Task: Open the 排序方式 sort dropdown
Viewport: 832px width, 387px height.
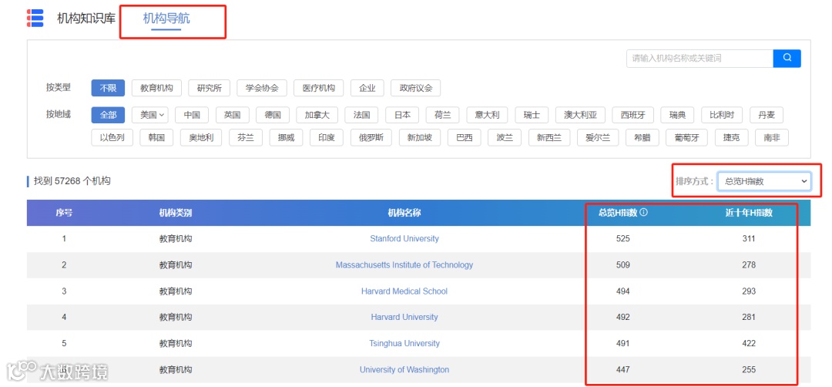Action: [x=764, y=181]
